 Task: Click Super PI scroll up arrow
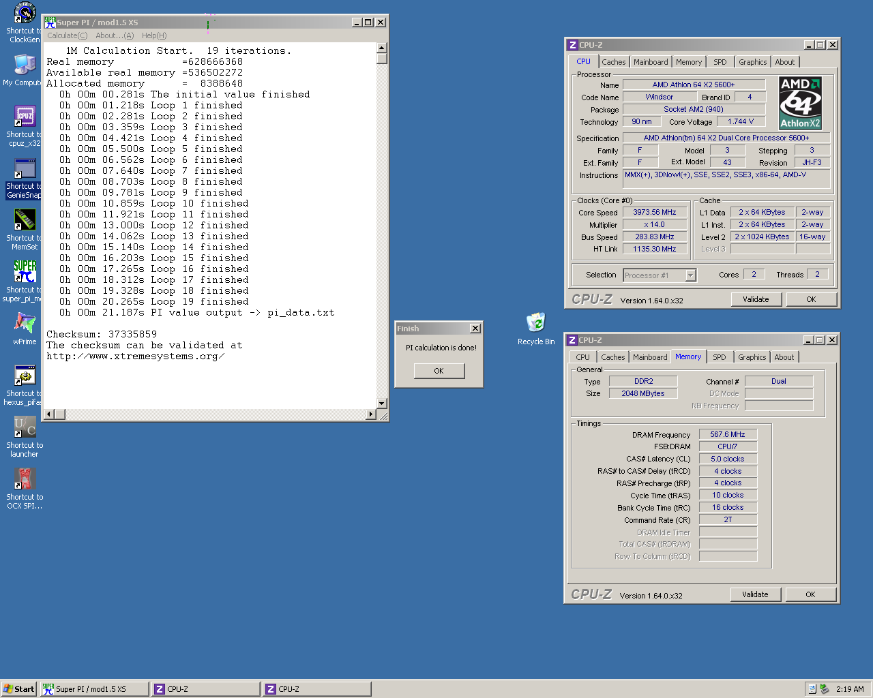[x=382, y=48]
